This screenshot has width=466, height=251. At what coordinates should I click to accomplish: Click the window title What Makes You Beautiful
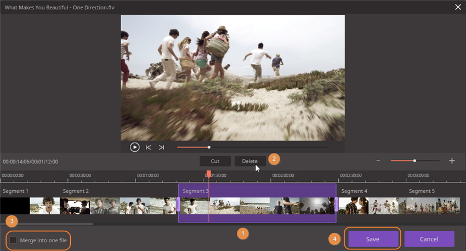(x=59, y=8)
